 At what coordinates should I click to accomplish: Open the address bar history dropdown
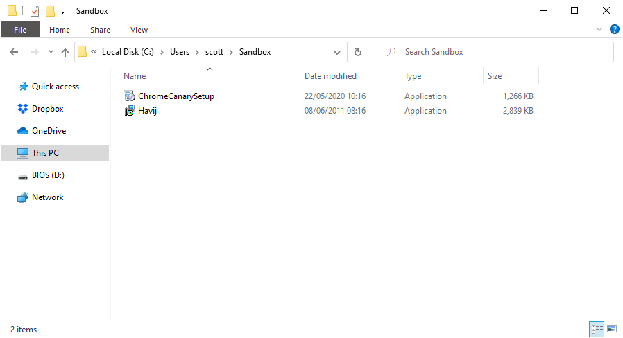(337, 52)
